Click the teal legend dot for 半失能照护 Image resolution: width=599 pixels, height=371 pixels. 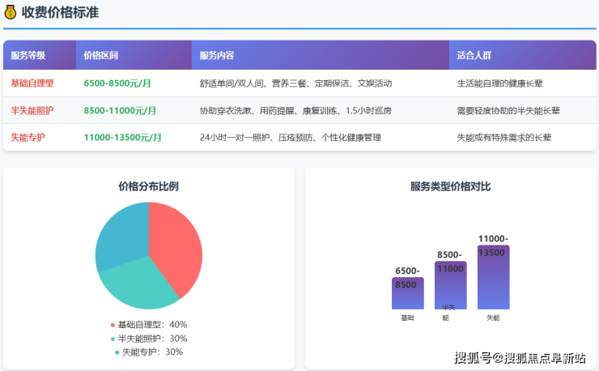[x=112, y=339]
